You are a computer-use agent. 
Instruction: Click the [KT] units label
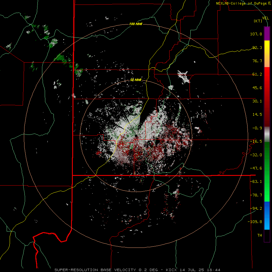[x=258, y=21]
